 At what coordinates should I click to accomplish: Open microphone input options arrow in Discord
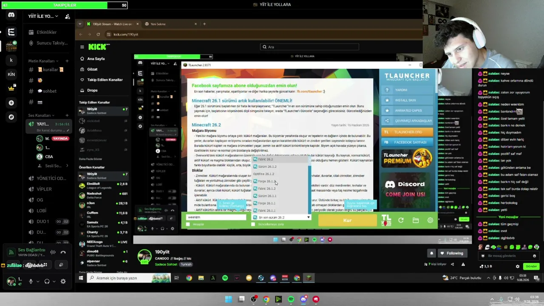38,281
